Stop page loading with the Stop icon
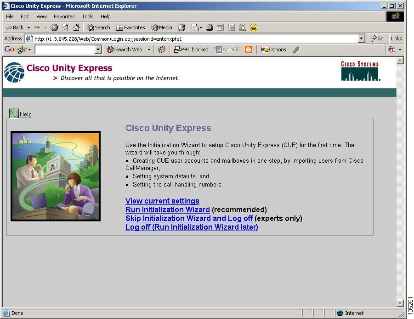414x319 pixels. click(54, 27)
